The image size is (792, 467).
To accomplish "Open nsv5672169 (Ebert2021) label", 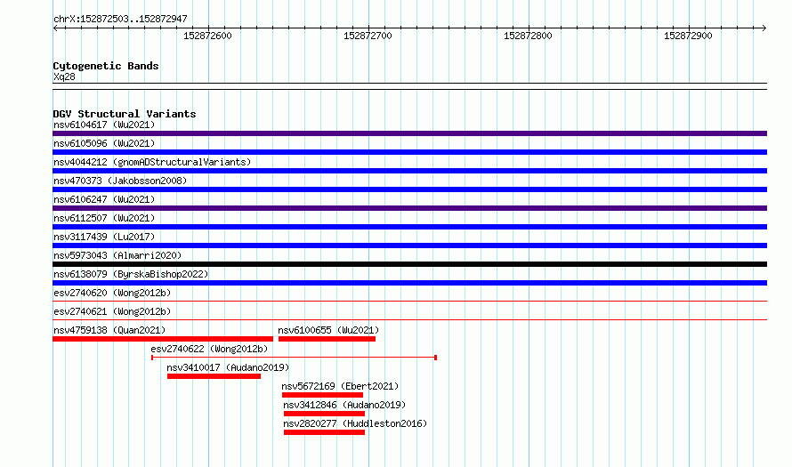I will [340, 386].
